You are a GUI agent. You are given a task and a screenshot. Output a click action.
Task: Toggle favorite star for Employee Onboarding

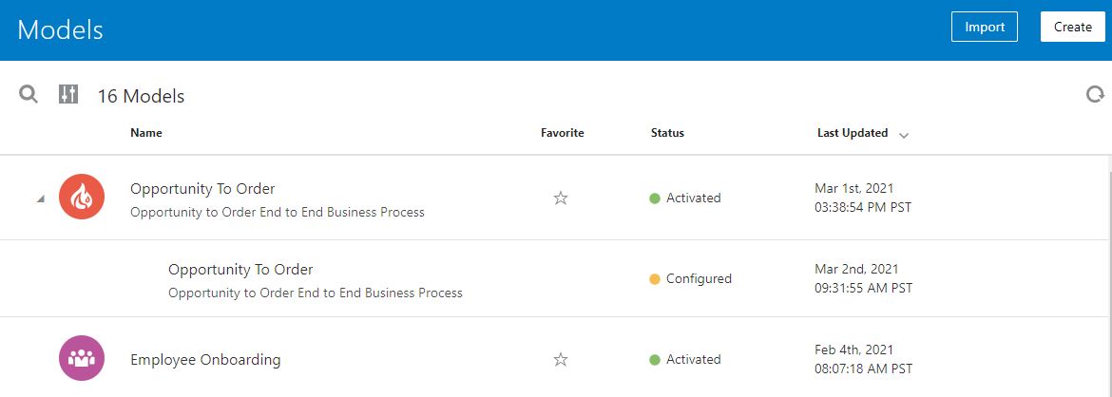click(x=561, y=360)
